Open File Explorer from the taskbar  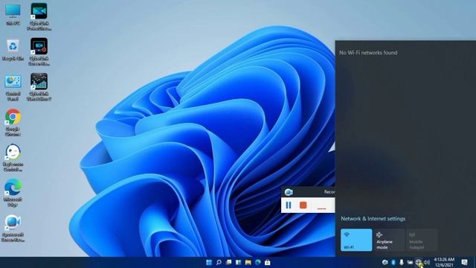click(248, 262)
